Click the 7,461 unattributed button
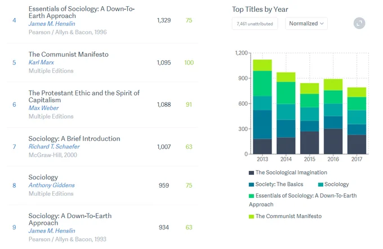 click(255, 24)
